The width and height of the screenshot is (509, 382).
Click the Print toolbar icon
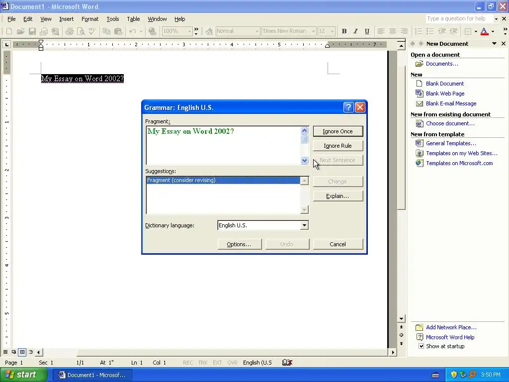[x=69, y=31]
